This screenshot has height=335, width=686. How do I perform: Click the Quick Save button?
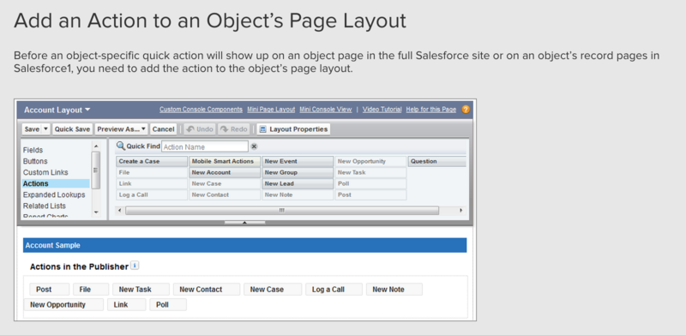coord(72,129)
